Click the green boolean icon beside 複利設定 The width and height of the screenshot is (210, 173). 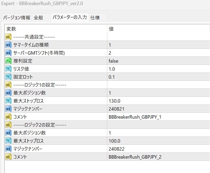(8, 61)
